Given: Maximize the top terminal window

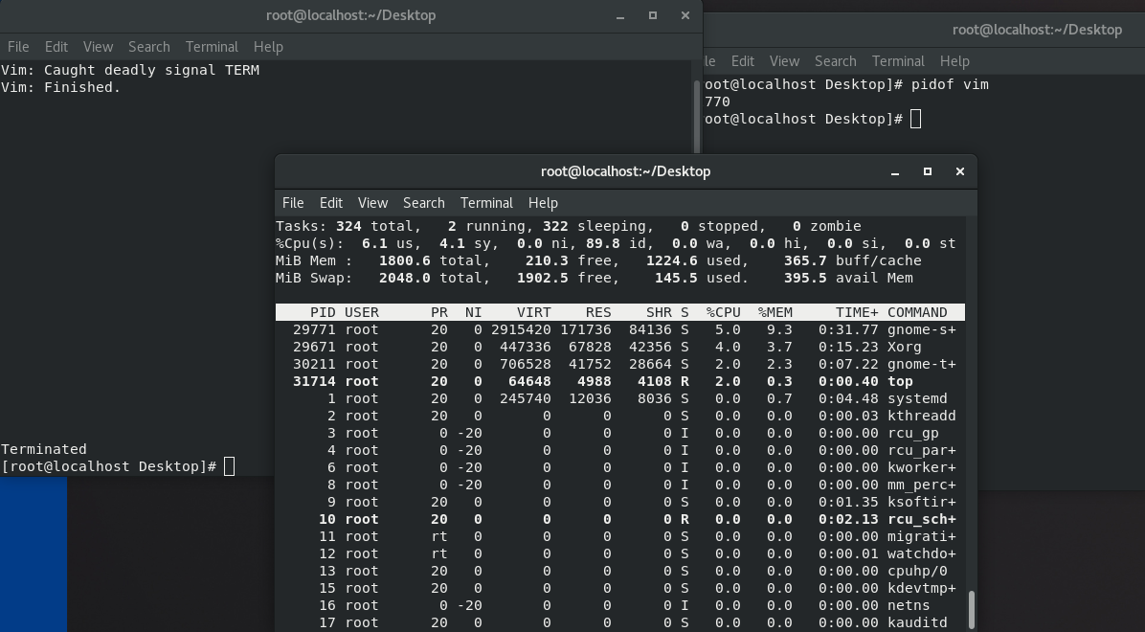Looking at the screenshot, I should [928, 171].
